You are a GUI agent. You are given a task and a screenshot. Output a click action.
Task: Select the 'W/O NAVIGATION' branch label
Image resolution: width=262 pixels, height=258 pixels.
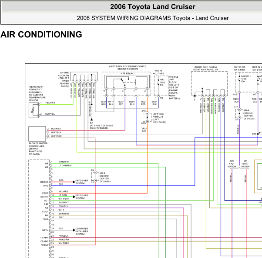click(232, 164)
